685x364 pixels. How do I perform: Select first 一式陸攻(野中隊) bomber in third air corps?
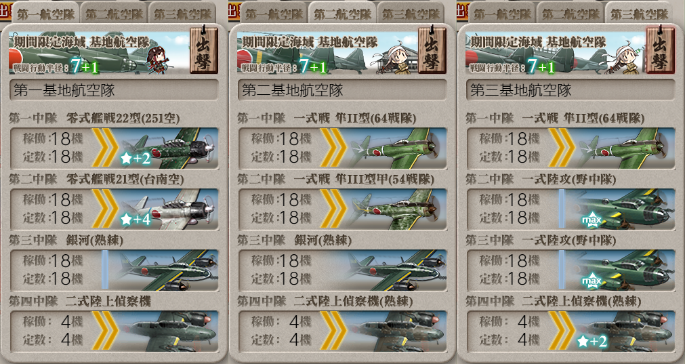(621, 209)
